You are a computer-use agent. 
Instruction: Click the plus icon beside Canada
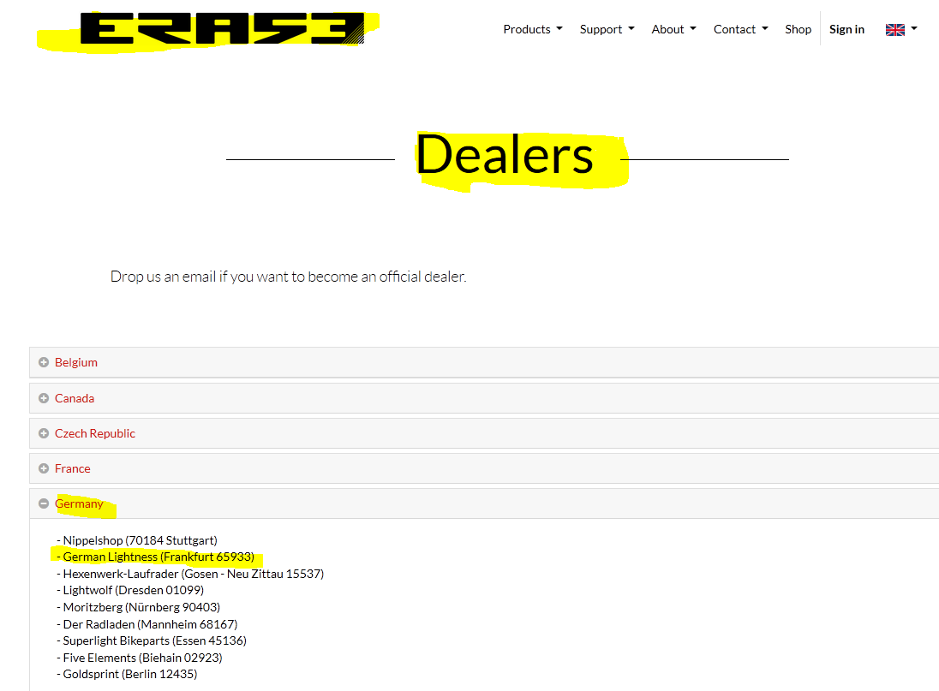(44, 398)
